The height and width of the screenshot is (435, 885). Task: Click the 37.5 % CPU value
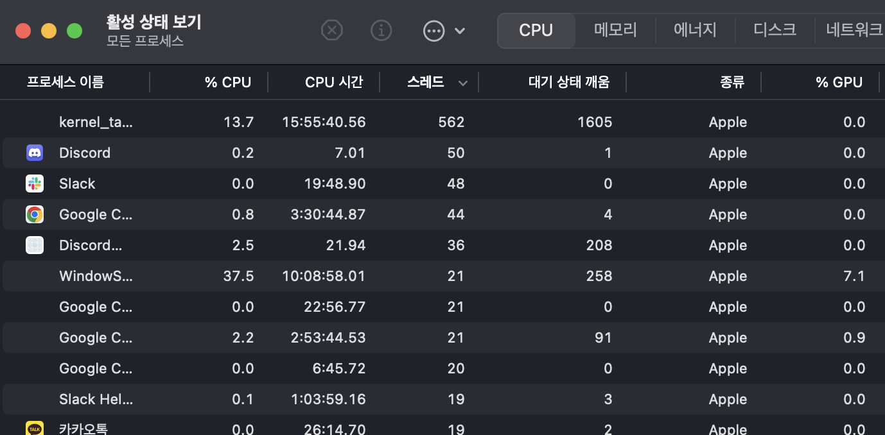(239, 276)
